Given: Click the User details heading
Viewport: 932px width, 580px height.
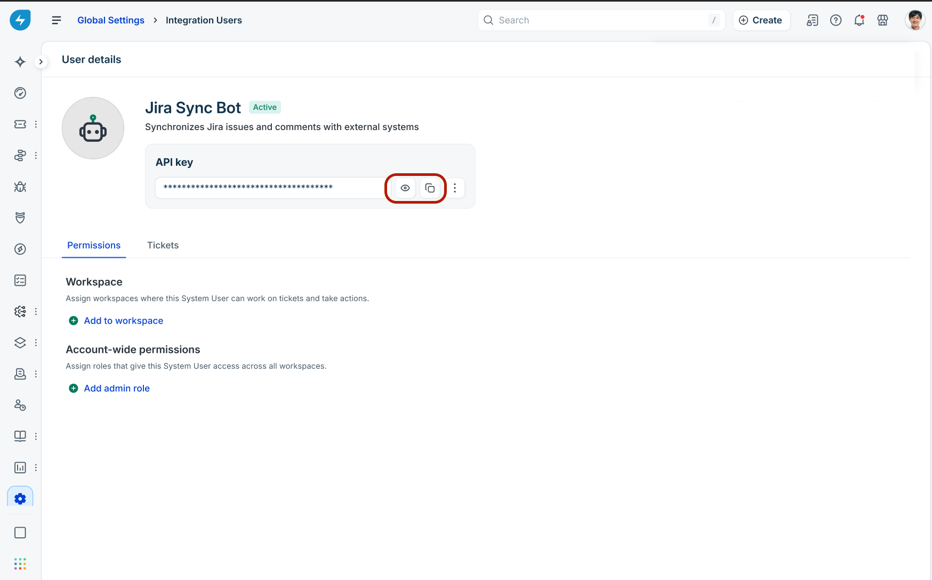Looking at the screenshot, I should coord(92,60).
